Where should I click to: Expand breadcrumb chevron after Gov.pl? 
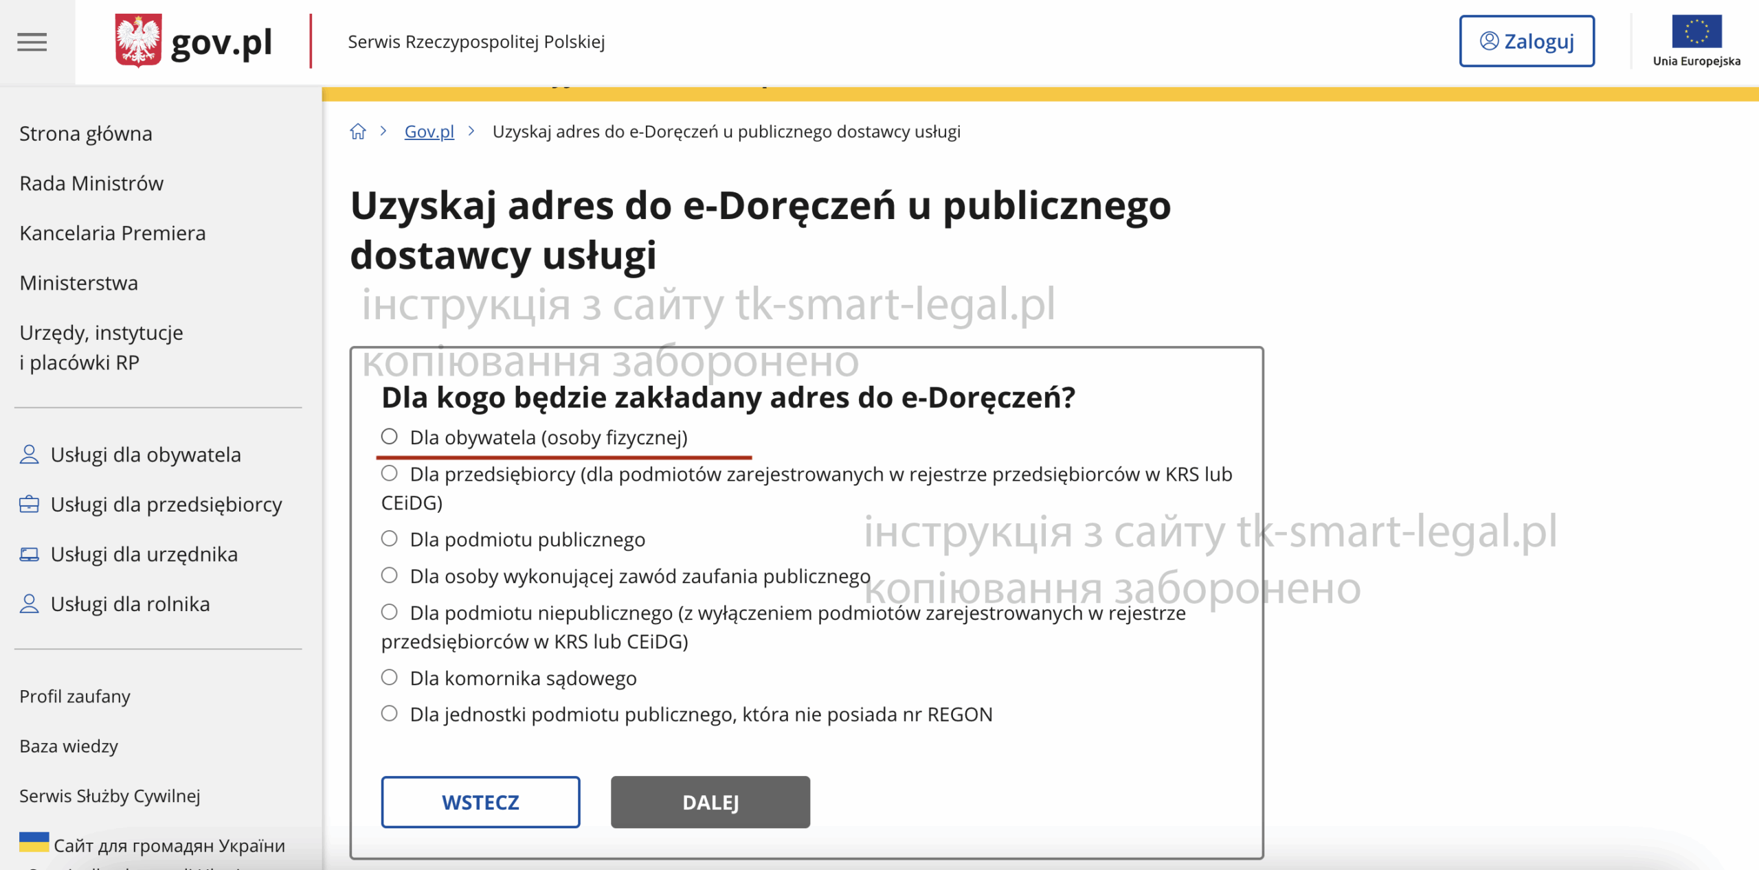tap(471, 131)
